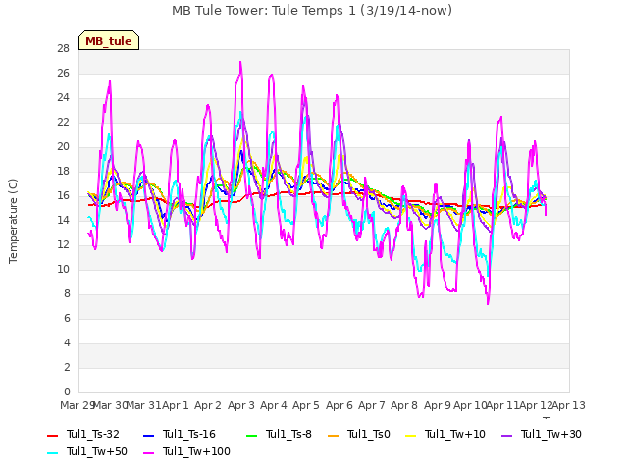
Task: Click the Apr 8 x-axis tick label
Action: point(404,405)
